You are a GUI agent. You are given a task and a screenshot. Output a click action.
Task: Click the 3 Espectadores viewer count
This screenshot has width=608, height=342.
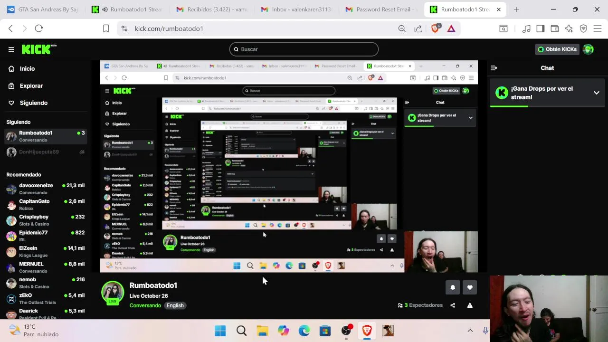coord(420,305)
